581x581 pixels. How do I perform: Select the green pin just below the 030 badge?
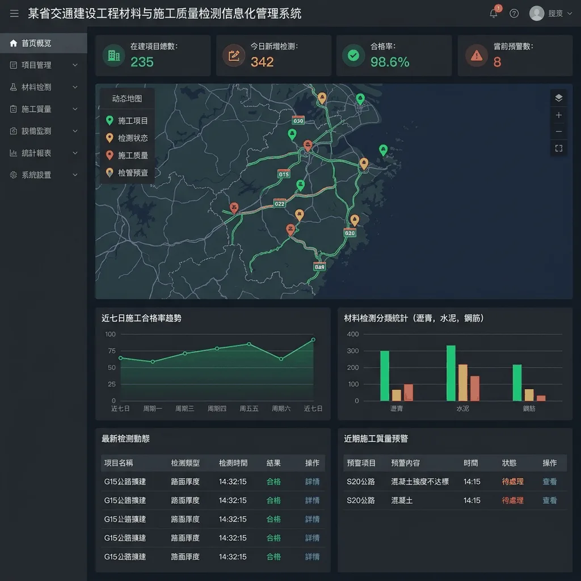[x=292, y=134]
